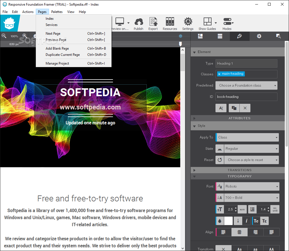Click the Coffeecup mascot logo icon
The image size is (289, 251).
tap(9, 23)
